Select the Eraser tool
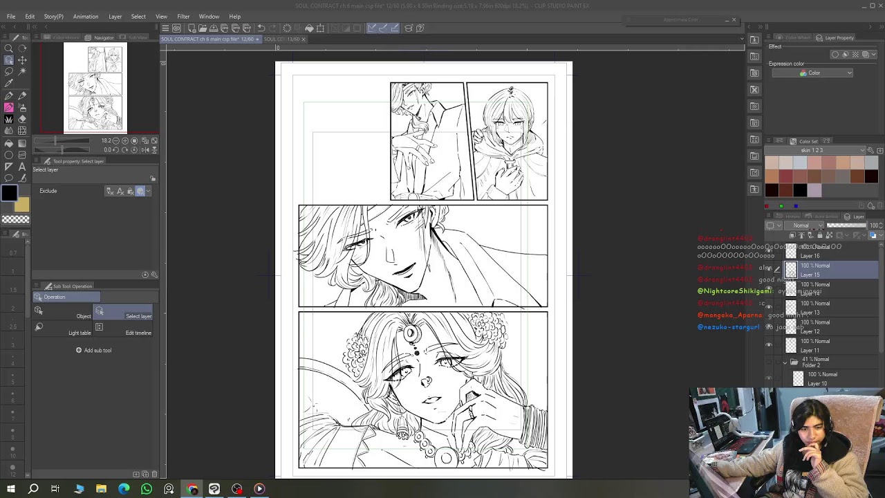This screenshot has height=498, width=885. click(22, 119)
